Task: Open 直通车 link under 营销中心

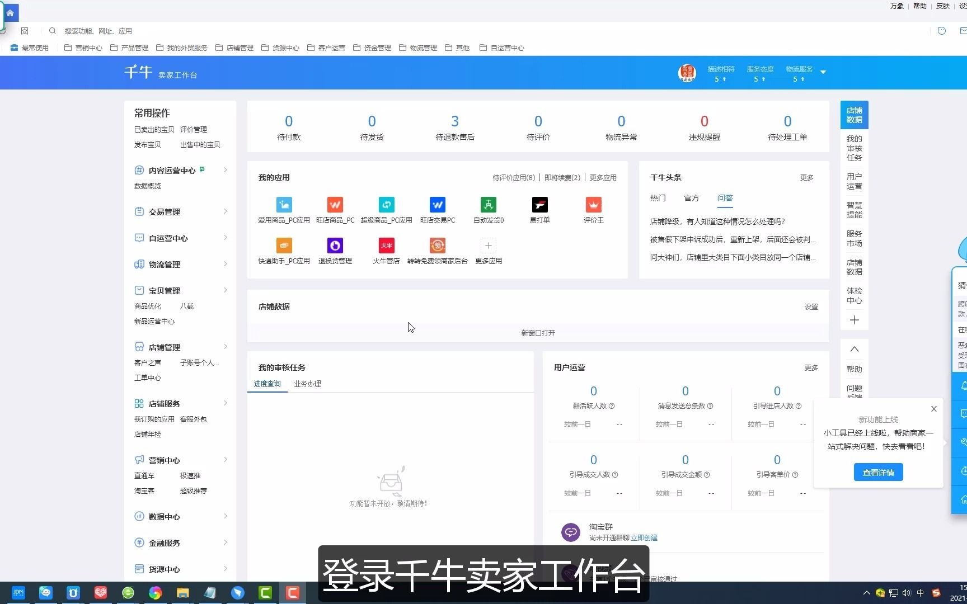Action: [x=144, y=476]
